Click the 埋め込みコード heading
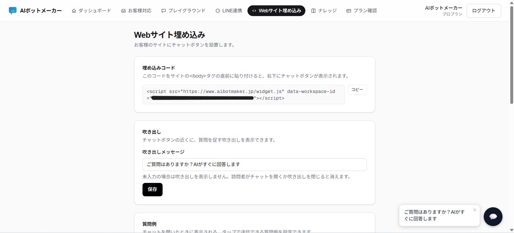Viewport: 514px width, 233px height. 158,68
